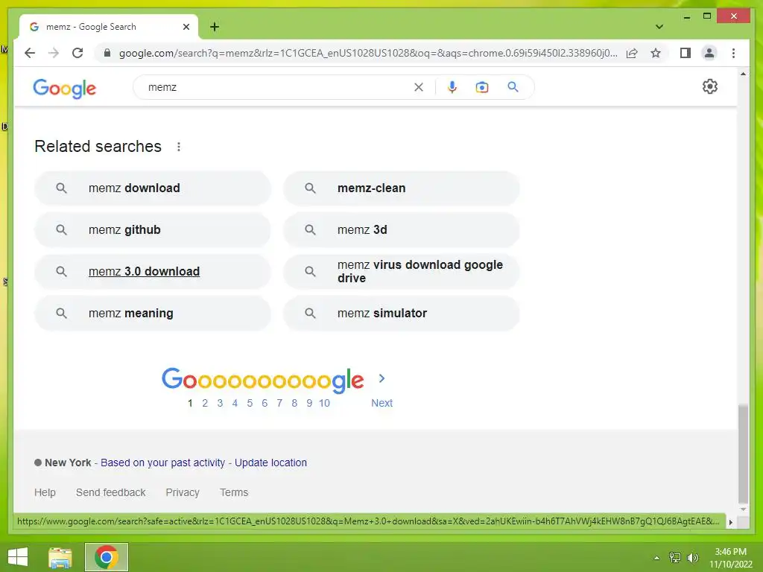763x572 pixels.
Task: Click into the memz search field
Action: (x=277, y=87)
